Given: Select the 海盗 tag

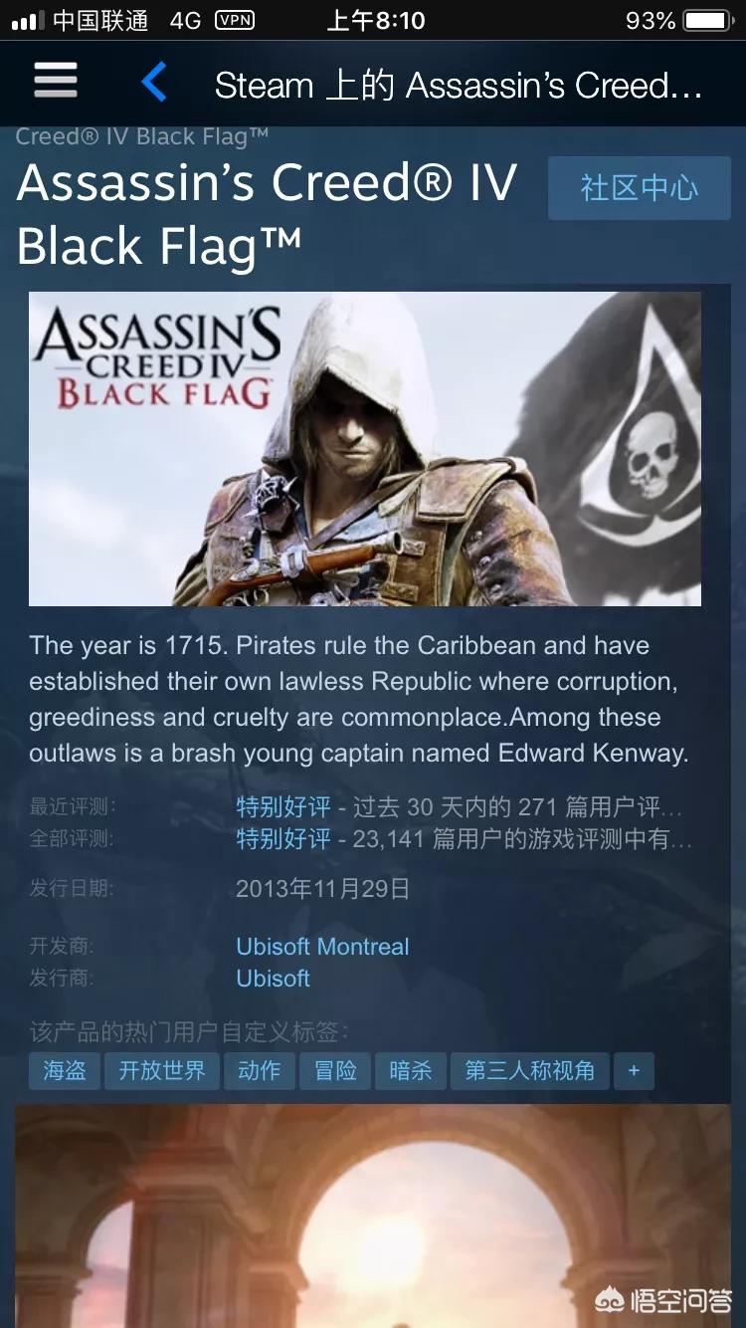Looking at the screenshot, I should point(65,1071).
